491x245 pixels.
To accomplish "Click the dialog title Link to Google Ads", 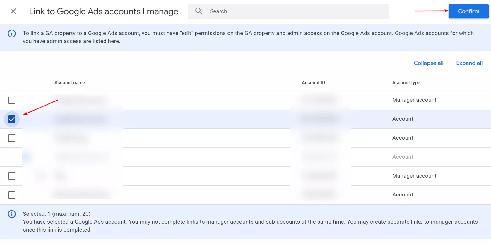I will pyautogui.click(x=104, y=11).
